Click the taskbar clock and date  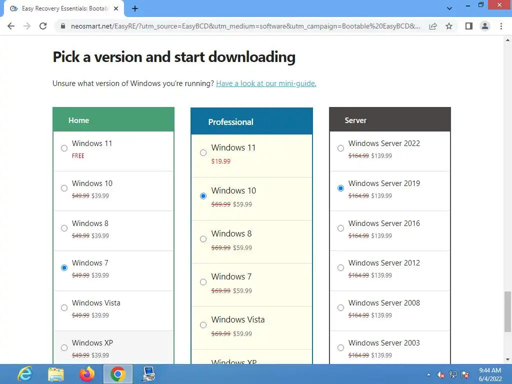coord(490,374)
